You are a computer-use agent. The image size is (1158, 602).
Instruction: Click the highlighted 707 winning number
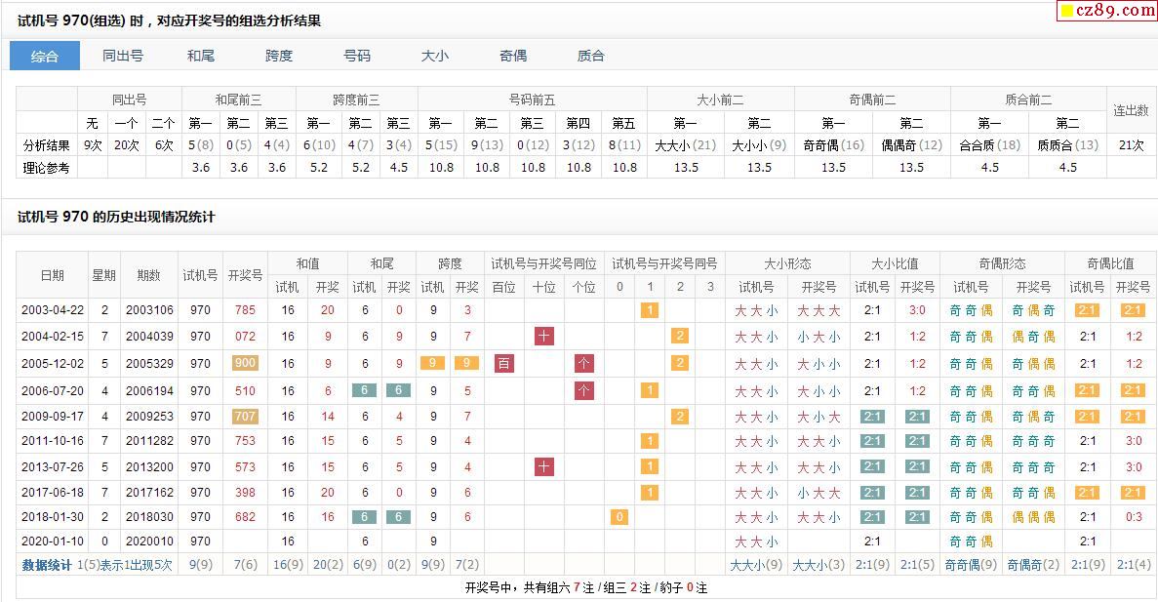pyautogui.click(x=245, y=416)
